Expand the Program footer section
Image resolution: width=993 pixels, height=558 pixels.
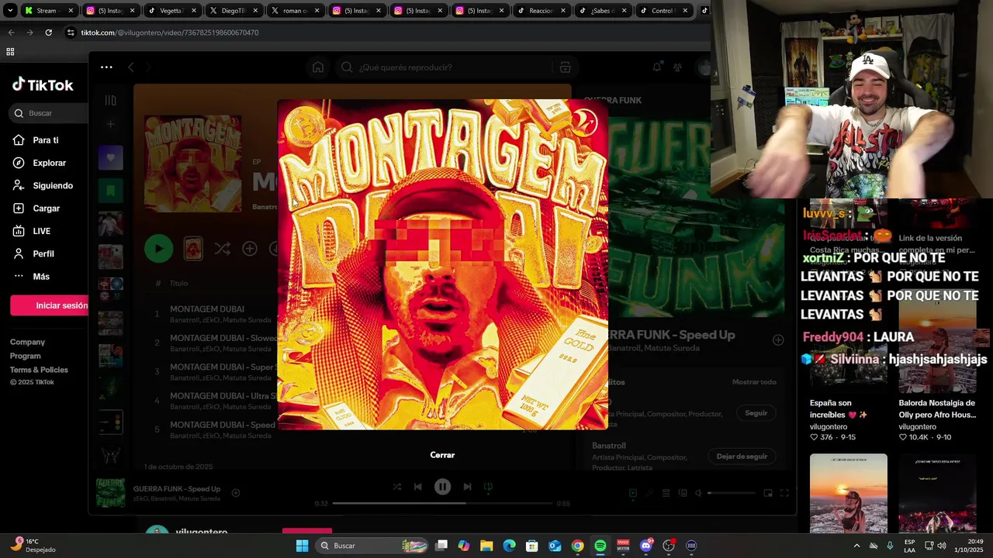25,356
